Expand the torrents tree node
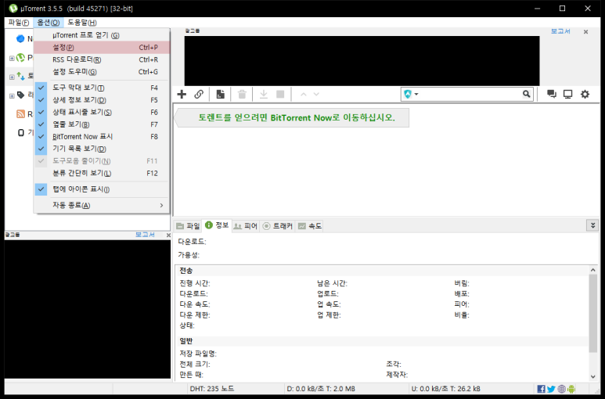 (x=12, y=77)
